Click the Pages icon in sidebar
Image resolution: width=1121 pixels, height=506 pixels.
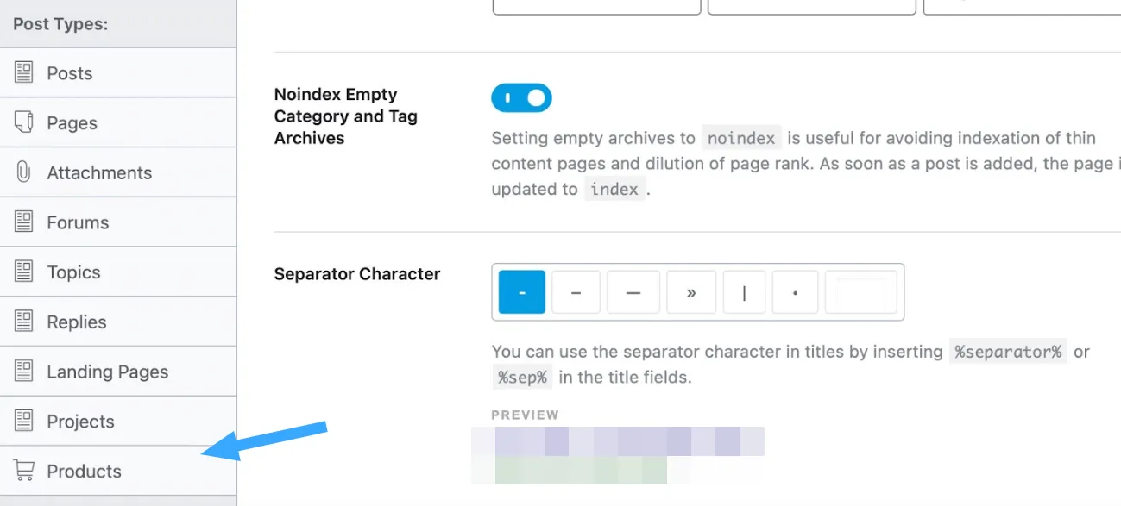pos(23,122)
